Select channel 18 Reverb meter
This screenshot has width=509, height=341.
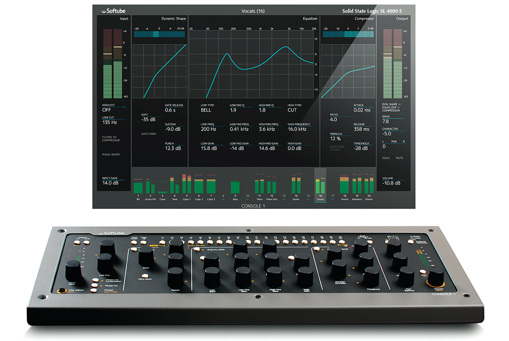(344, 188)
